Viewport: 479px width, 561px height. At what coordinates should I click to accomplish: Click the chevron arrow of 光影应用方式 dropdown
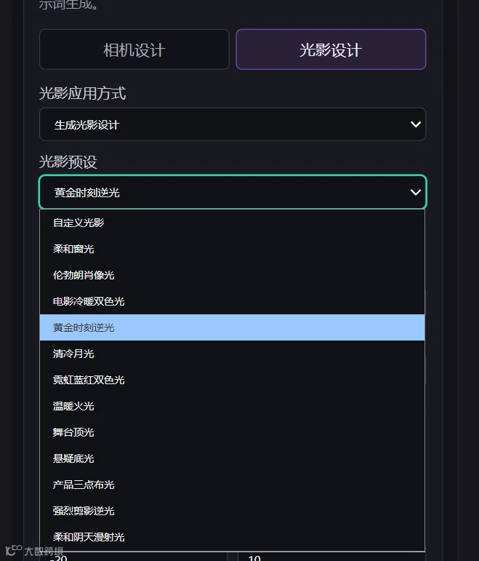415,124
